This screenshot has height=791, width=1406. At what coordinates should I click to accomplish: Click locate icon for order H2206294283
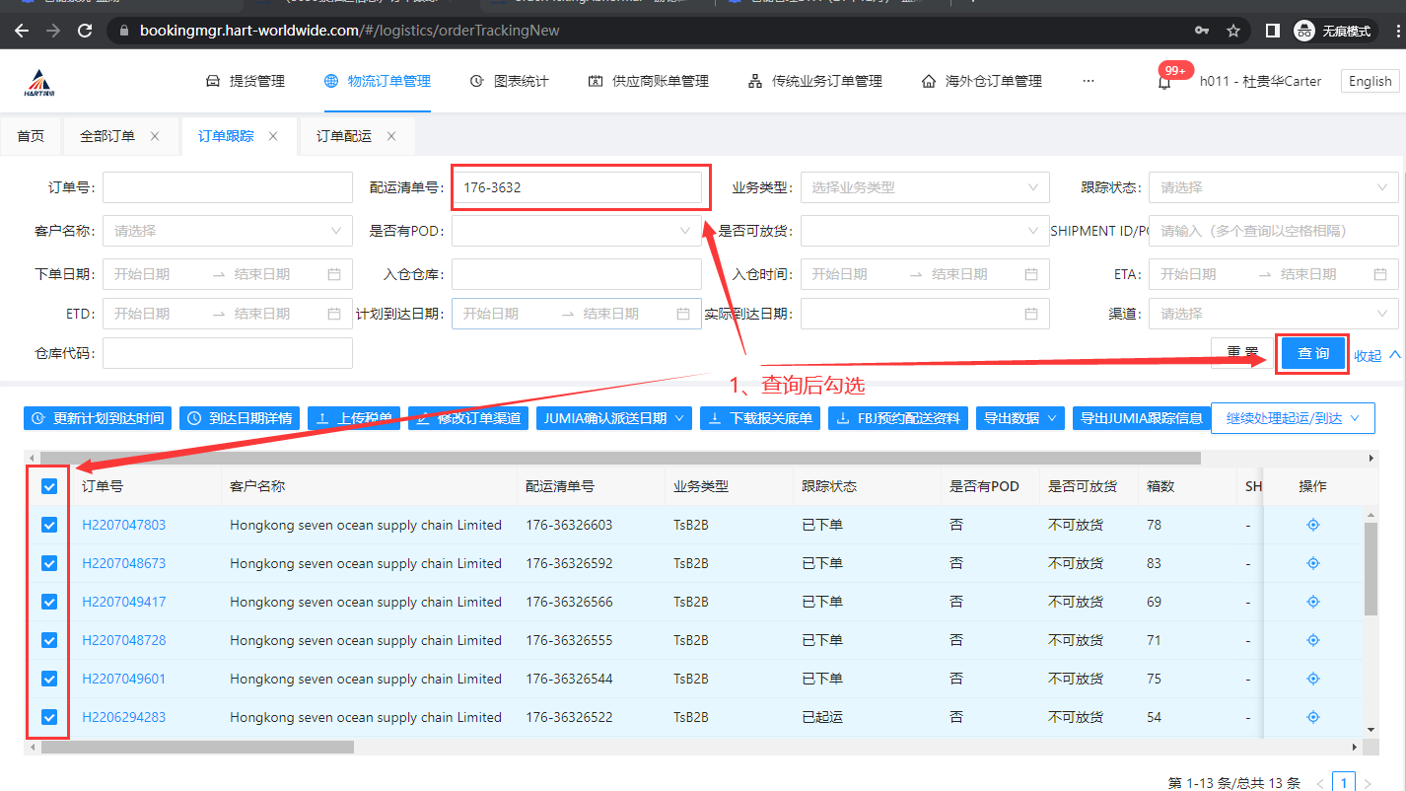coord(1312,717)
